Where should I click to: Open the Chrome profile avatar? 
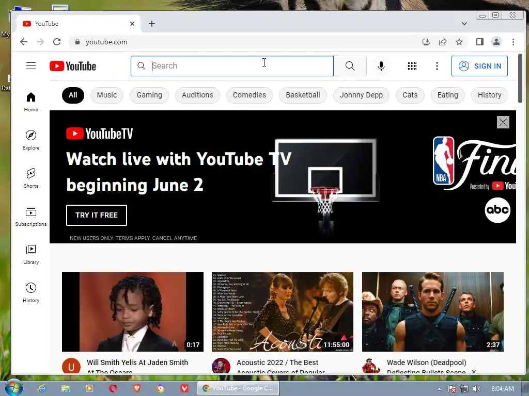(x=496, y=42)
